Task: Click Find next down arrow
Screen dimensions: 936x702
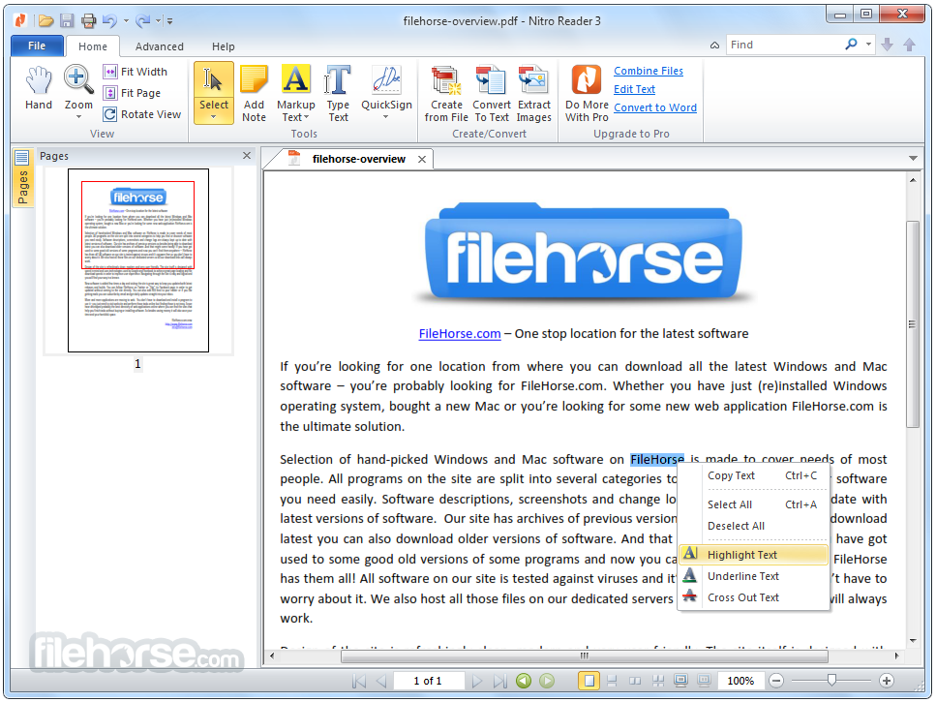Action: [887, 45]
